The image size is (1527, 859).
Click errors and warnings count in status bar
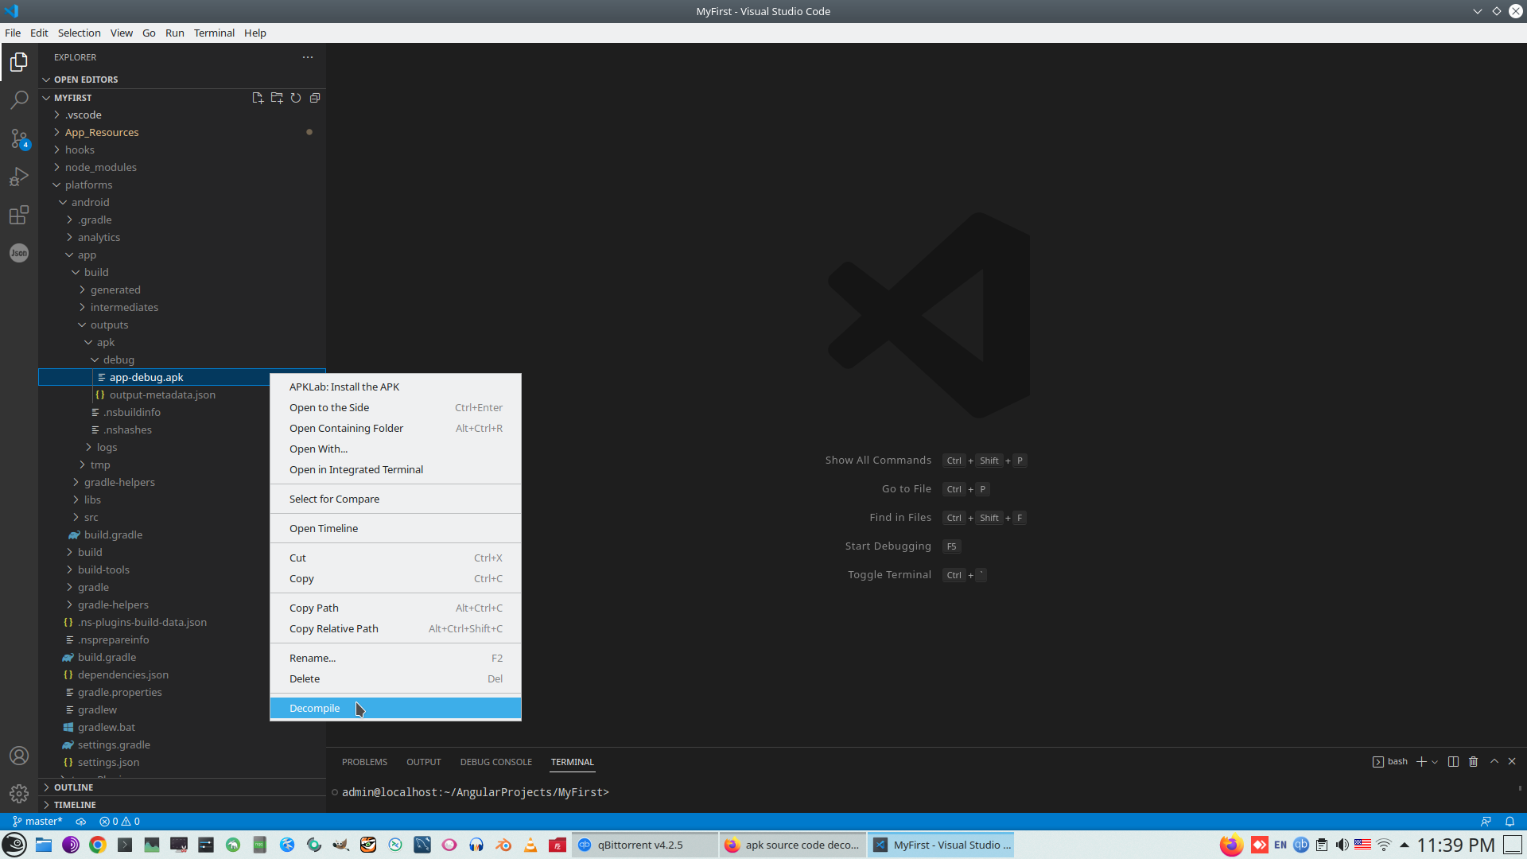click(119, 821)
